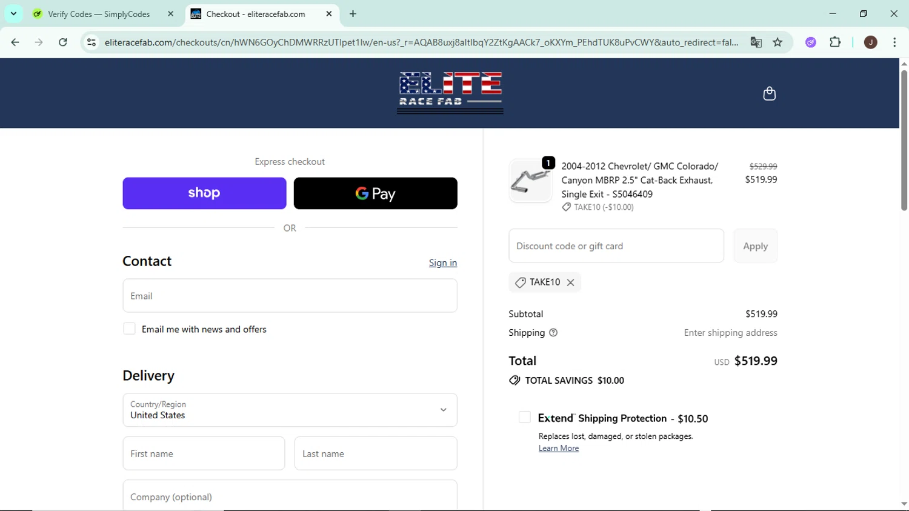Click the Enter shipping address text
This screenshot has height=511, width=909.
tap(730, 333)
